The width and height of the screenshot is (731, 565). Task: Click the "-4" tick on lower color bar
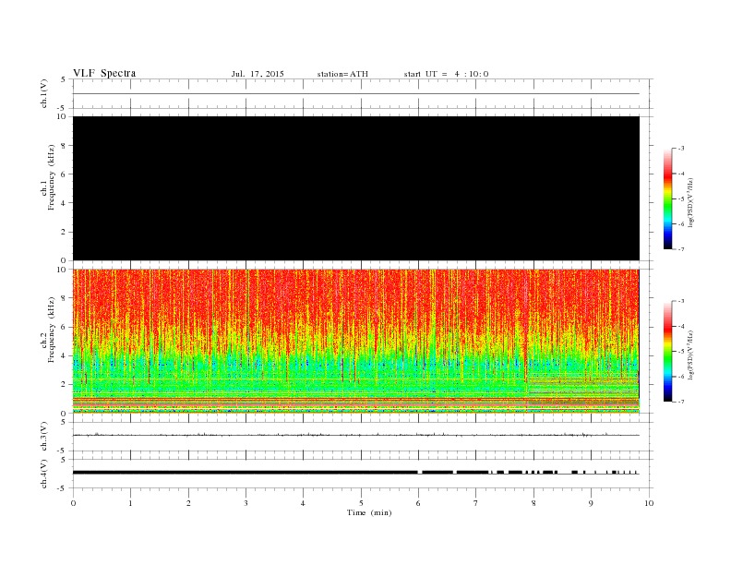coord(681,326)
